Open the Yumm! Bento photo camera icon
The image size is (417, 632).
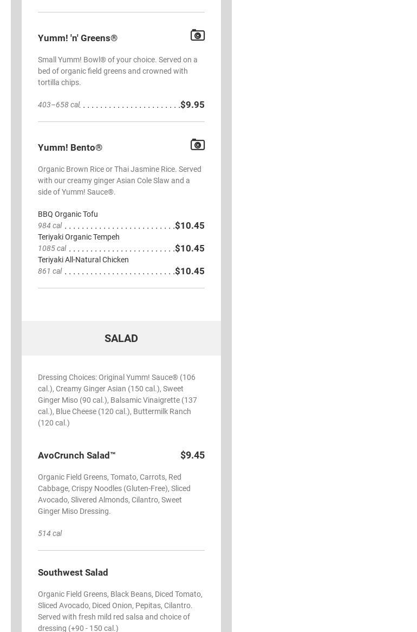[198, 145]
